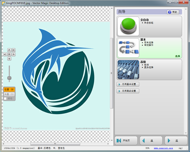Click the 全自动 title text
The width and height of the screenshot is (190, 152).
pos(144,20)
